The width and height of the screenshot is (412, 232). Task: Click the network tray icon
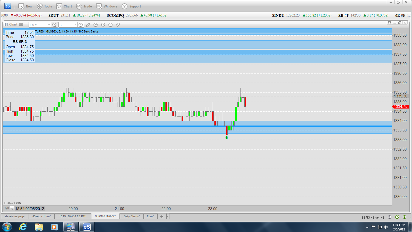coord(380,227)
